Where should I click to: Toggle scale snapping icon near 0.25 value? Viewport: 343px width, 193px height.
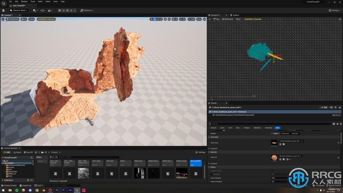pos(189,19)
